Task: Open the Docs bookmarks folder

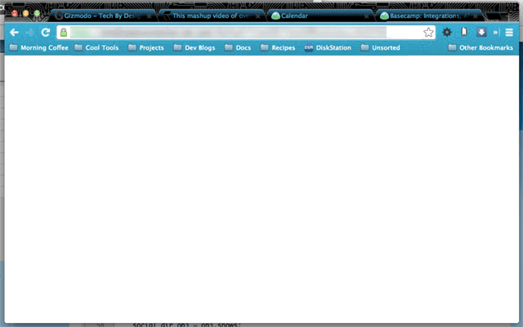Action: pyautogui.click(x=238, y=47)
